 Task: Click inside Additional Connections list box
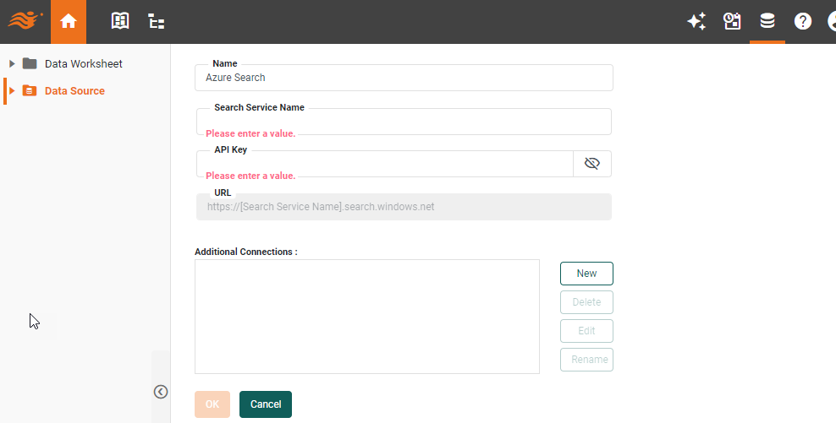(x=366, y=316)
